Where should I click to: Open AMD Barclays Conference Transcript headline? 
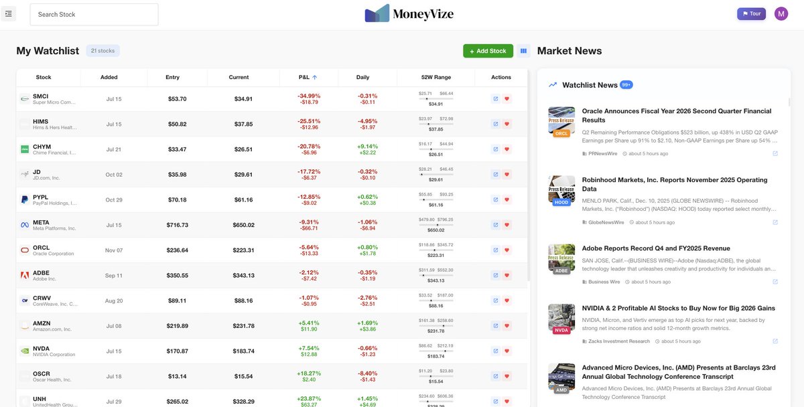point(679,372)
